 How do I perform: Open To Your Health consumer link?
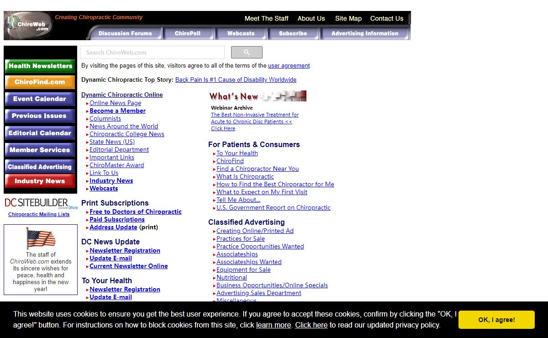pyautogui.click(x=237, y=153)
